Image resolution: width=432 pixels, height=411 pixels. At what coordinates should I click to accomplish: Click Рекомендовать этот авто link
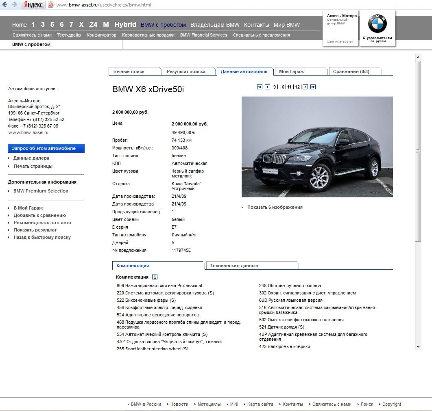[x=42, y=223]
